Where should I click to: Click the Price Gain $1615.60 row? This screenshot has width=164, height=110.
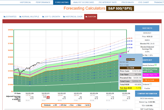pyautogui.click(x=130, y=71)
